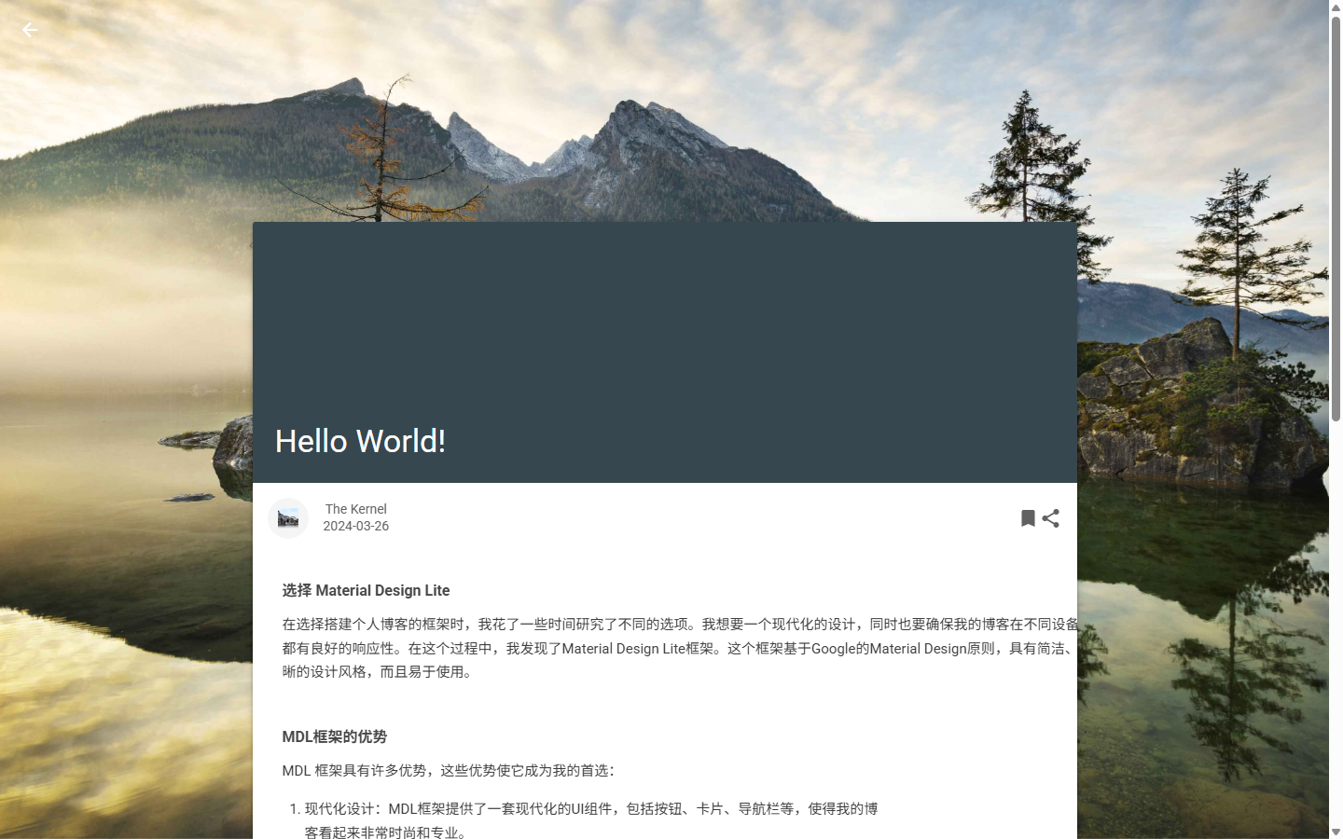The height and width of the screenshot is (839, 1343).
Task: Click the Hello World! post title
Action: pyautogui.click(x=360, y=441)
